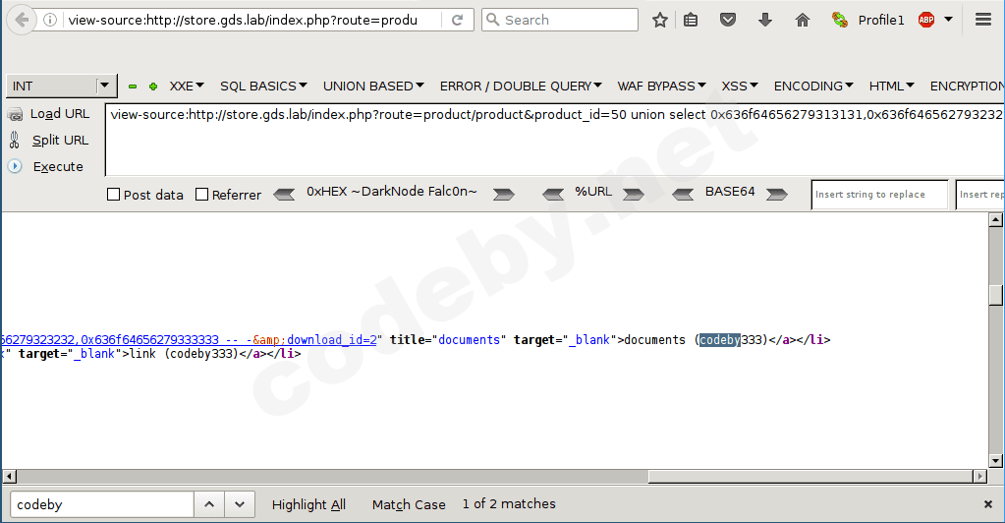Expand the WAF BYPASS menu

[661, 86]
